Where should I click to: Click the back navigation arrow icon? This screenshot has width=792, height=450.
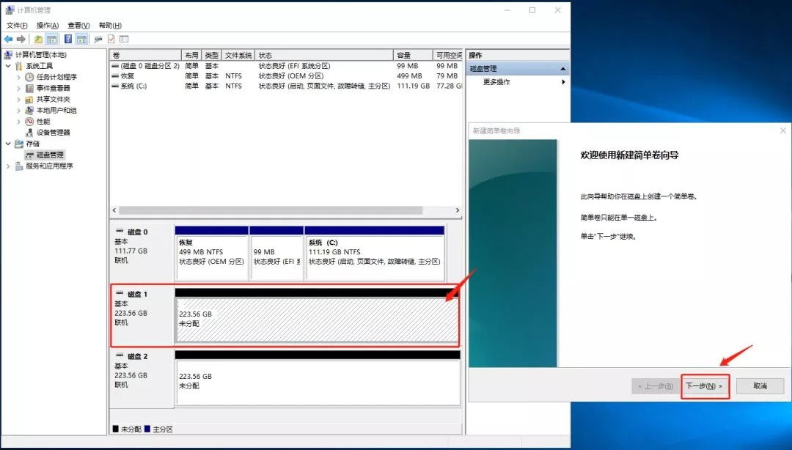click(8, 39)
